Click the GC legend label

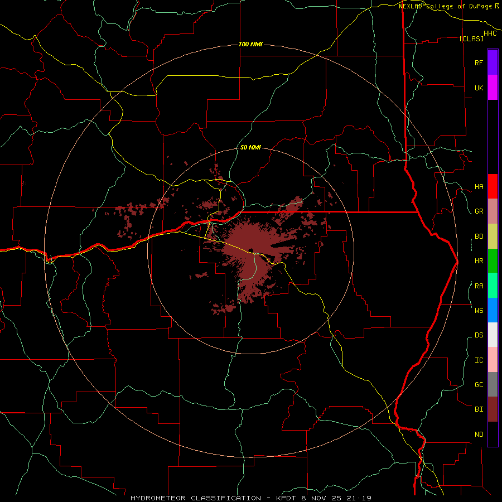point(479,384)
